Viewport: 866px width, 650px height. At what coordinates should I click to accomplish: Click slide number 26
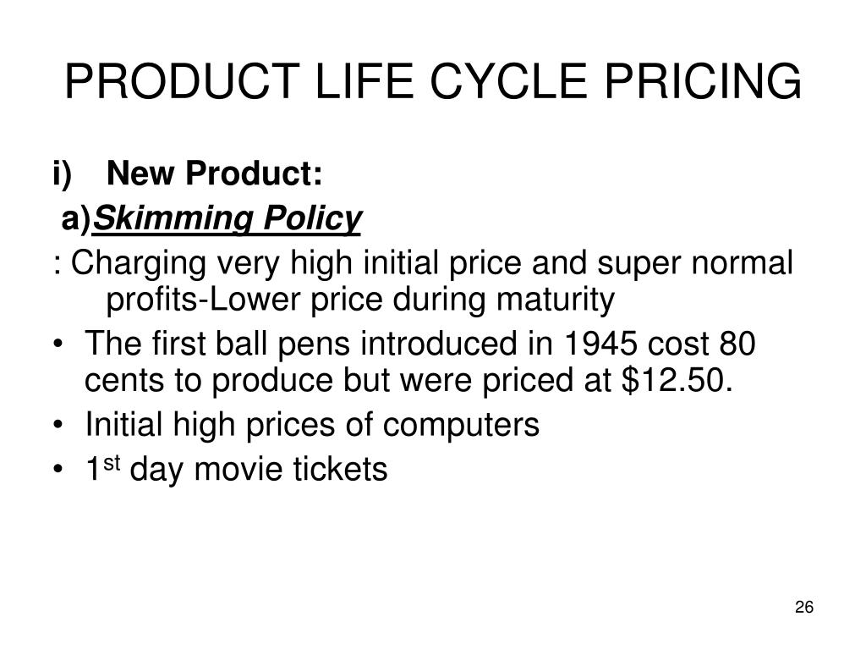[x=804, y=607]
